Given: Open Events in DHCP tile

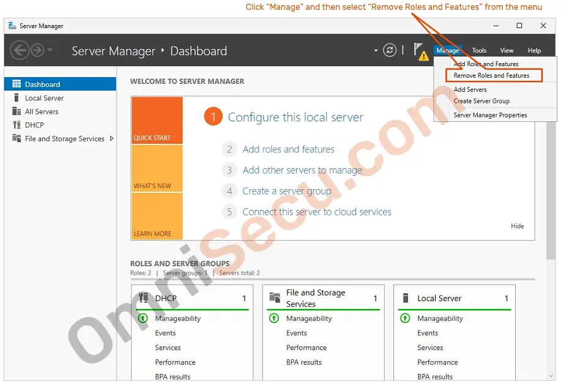Looking at the screenshot, I should (165, 333).
